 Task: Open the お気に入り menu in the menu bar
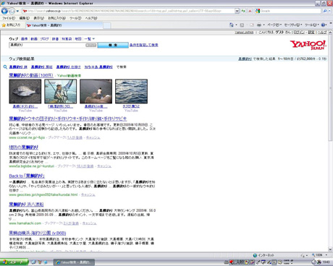[x=56, y=18]
